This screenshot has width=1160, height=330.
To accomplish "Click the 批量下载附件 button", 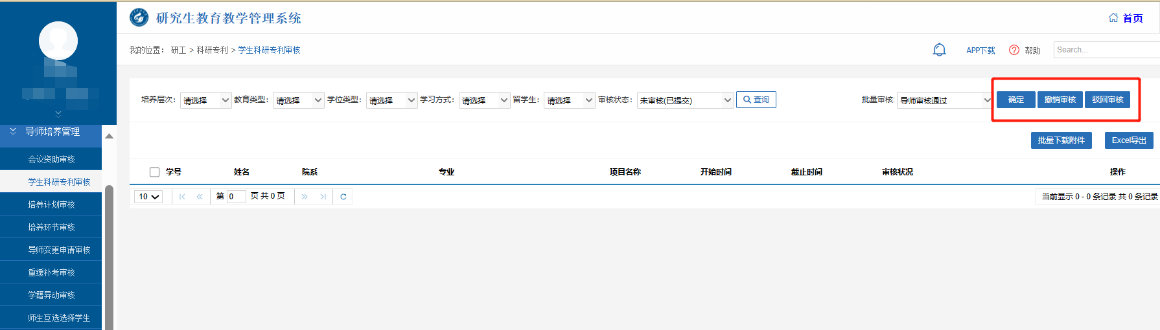I will pos(1061,140).
